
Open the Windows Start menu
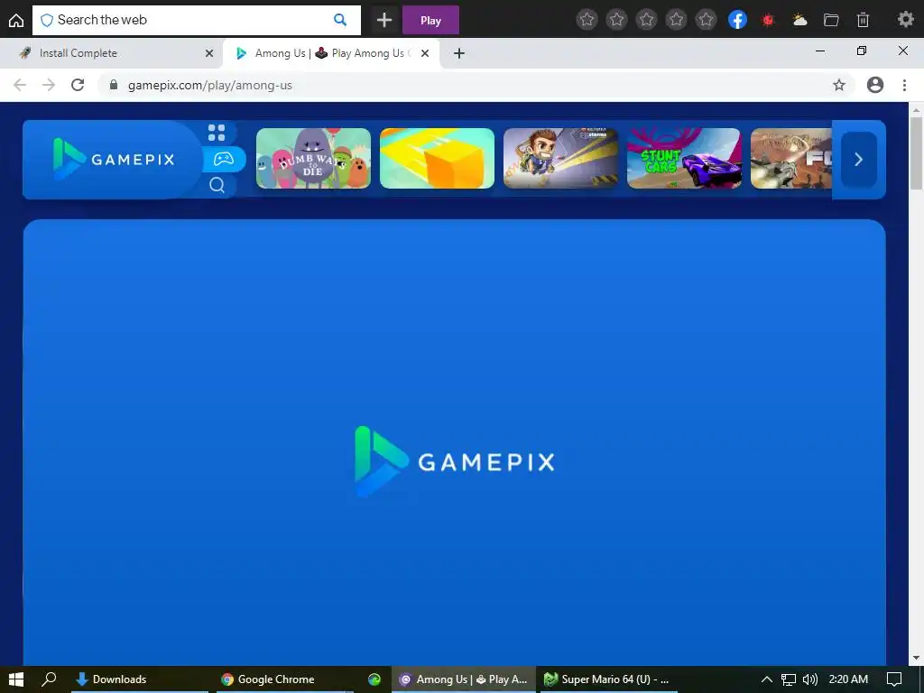pos(16,679)
